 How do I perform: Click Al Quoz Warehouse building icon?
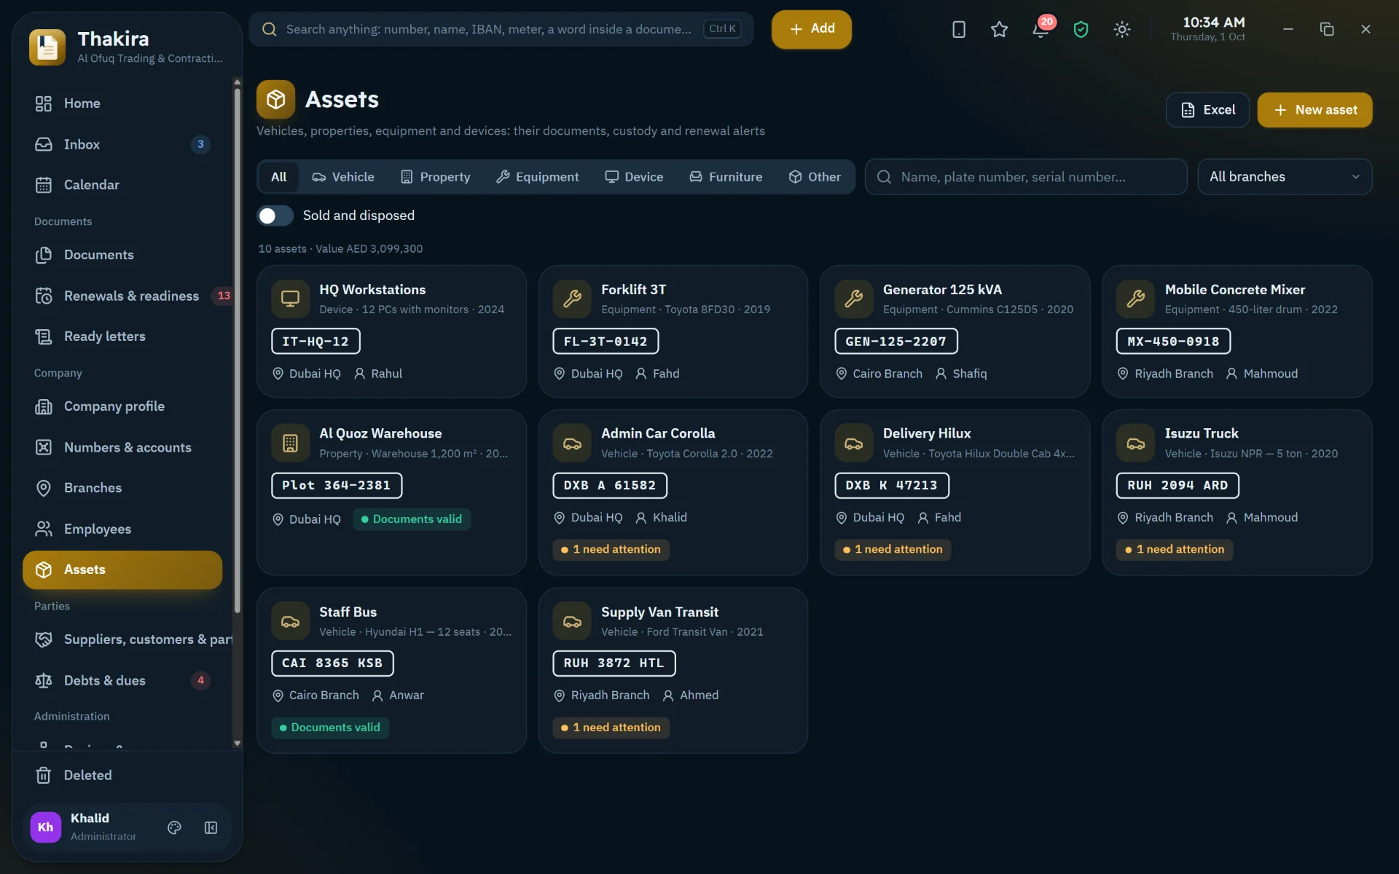click(x=290, y=443)
